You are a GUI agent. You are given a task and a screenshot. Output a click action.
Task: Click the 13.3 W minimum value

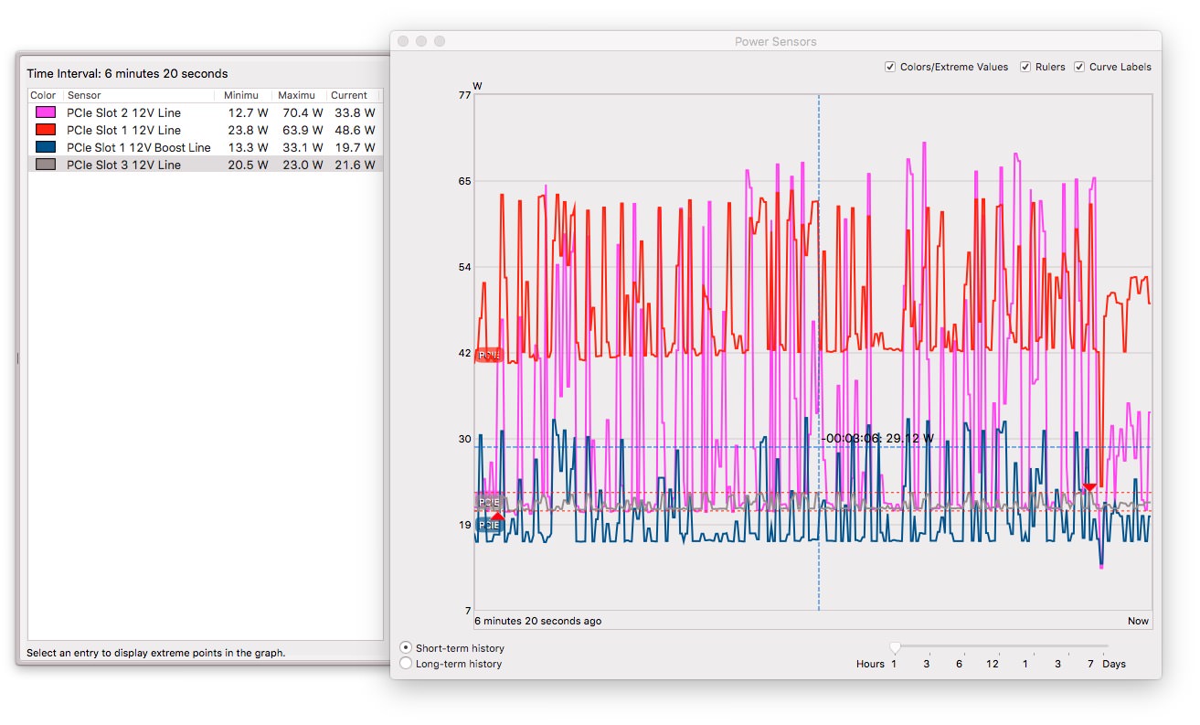click(x=248, y=147)
